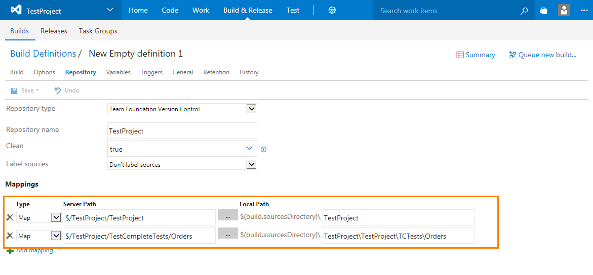Click the Repository name input field
The width and height of the screenshot is (593, 275).
[182, 130]
